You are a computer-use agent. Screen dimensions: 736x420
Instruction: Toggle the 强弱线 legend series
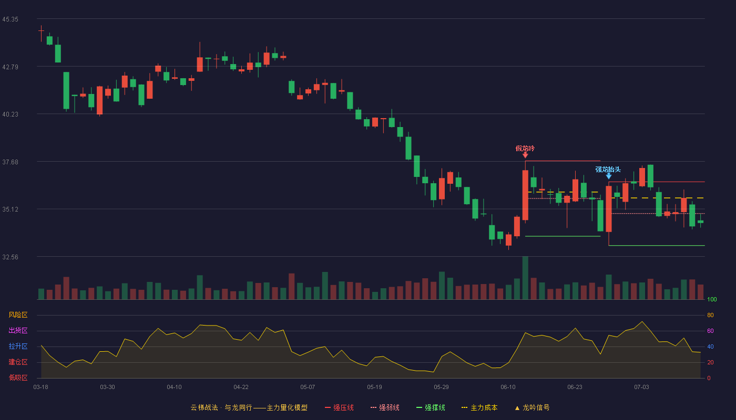385,407
